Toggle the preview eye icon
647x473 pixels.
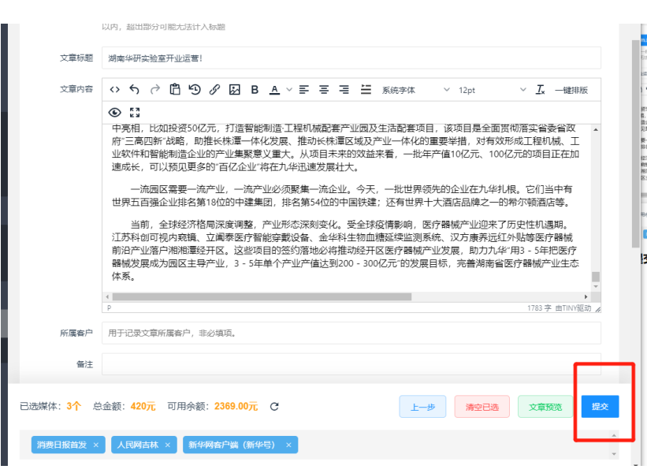tap(115, 112)
